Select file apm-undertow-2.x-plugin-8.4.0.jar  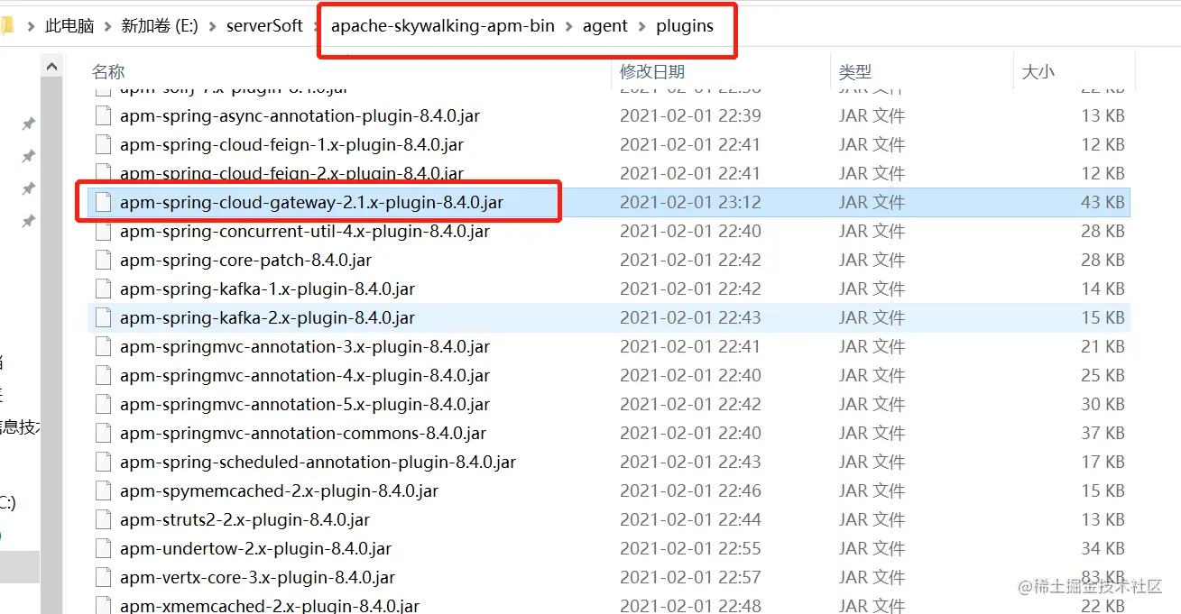tap(255, 548)
